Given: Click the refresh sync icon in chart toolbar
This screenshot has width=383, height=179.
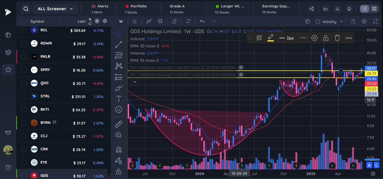Looking at the screenshot, I should pyautogui.click(x=188, y=21).
